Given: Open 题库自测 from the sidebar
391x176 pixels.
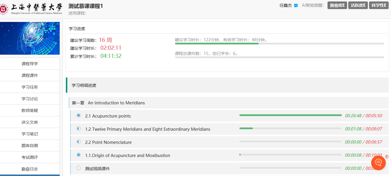Looking at the screenshot, I should pos(30,146).
